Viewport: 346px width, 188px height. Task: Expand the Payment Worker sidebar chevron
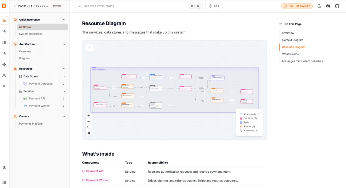coord(64,106)
